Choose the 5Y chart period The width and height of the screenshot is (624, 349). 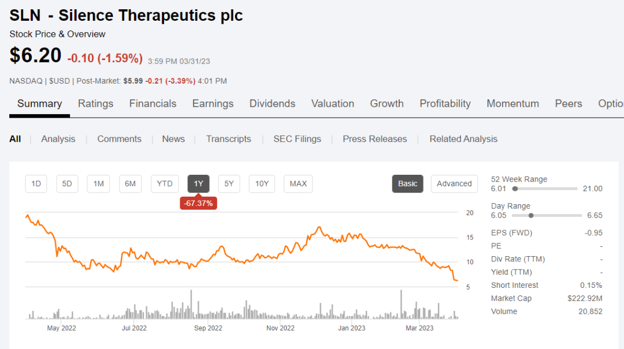click(229, 183)
